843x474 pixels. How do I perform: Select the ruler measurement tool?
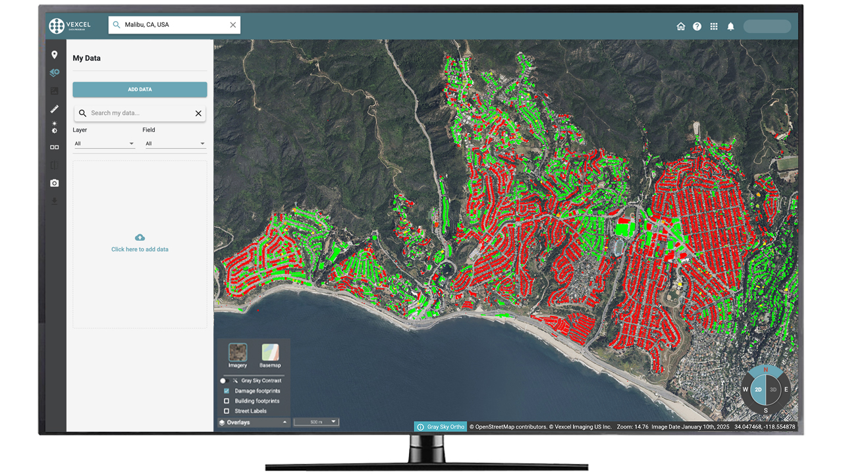(54, 109)
